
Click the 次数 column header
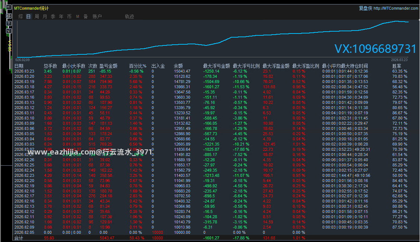coord(93,66)
